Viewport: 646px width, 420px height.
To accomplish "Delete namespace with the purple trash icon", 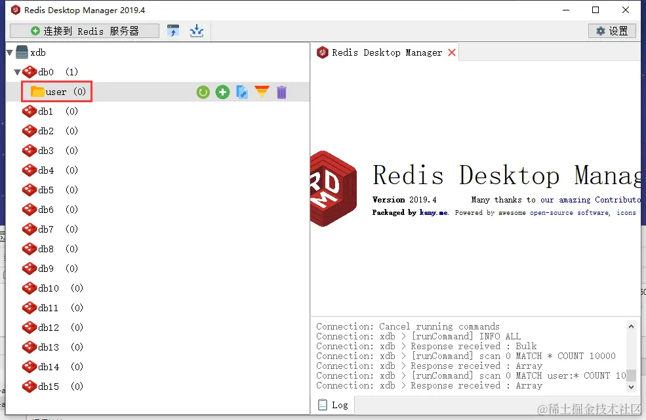I will tap(281, 92).
